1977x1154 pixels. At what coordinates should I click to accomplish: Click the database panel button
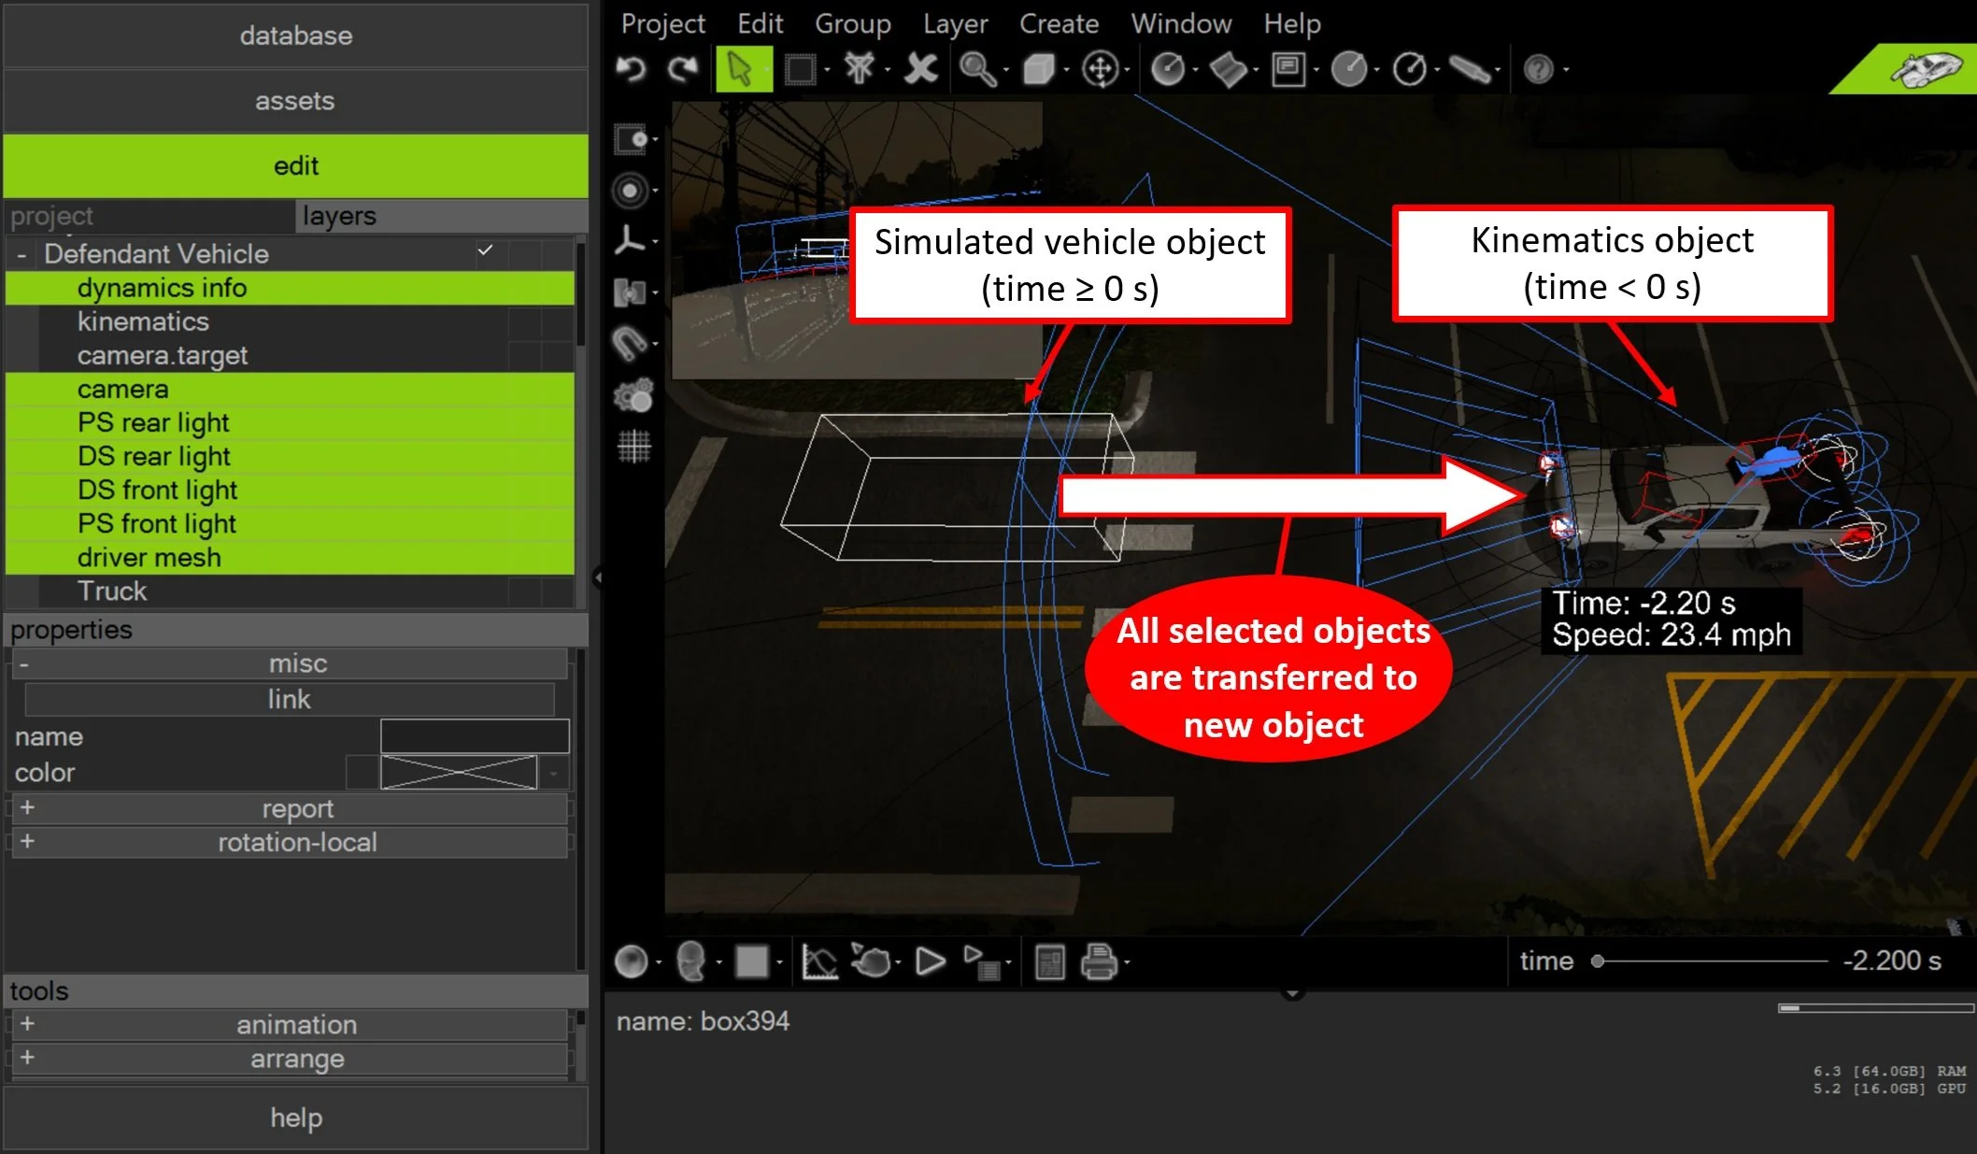[x=295, y=36]
